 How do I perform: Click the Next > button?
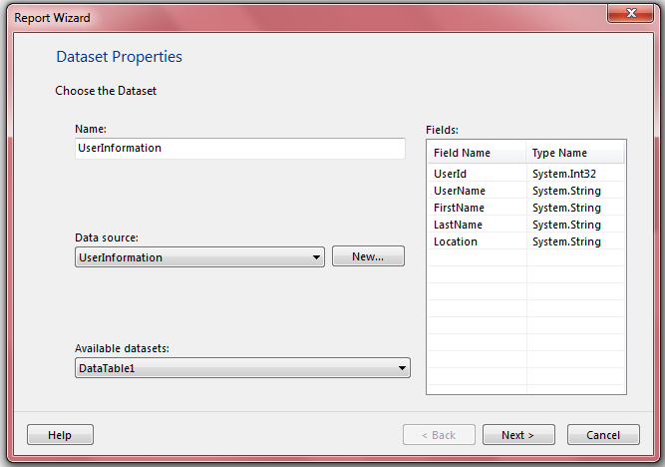coord(518,435)
